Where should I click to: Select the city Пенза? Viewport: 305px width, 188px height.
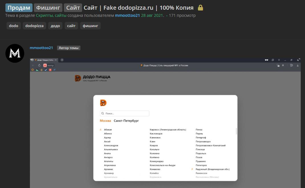point(199,130)
